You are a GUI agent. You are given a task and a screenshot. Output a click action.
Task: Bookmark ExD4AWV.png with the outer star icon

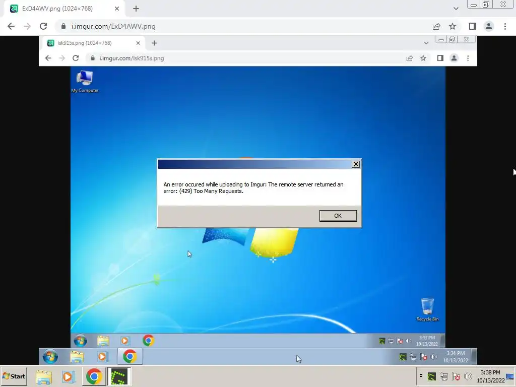pos(453,26)
